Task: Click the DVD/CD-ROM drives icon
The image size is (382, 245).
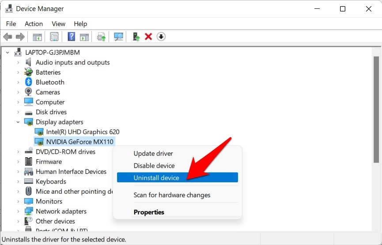Action: [28, 151]
